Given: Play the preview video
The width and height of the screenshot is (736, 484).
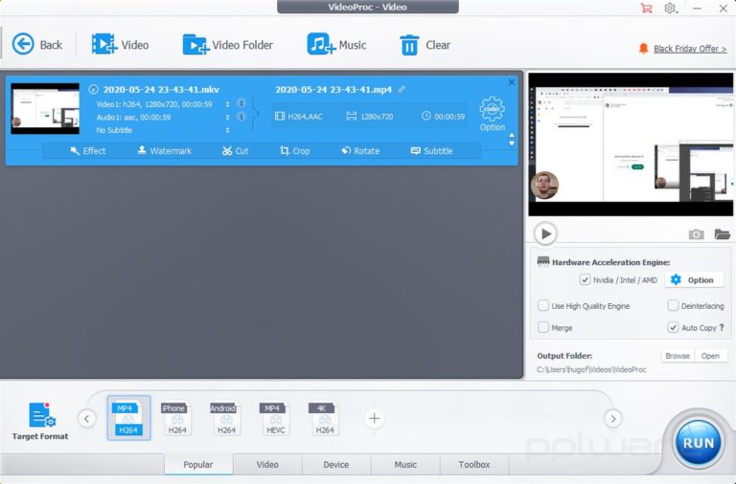Looking at the screenshot, I should tap(545, 233).
